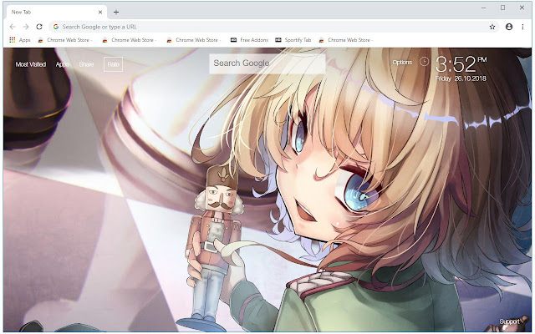
Task: Click the clock icon beside Options
Action: [424, 62]
